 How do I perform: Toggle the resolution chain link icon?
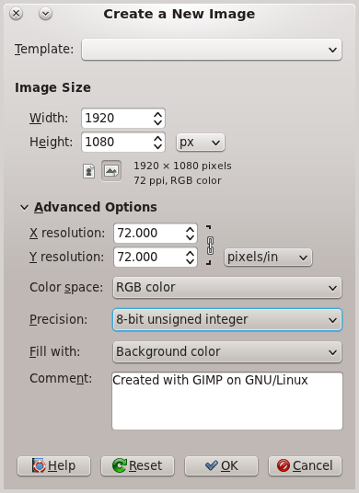click(210, 246)
